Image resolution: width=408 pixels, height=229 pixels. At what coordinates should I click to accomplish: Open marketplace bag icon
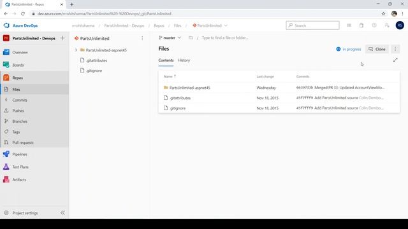click(361, 25)
